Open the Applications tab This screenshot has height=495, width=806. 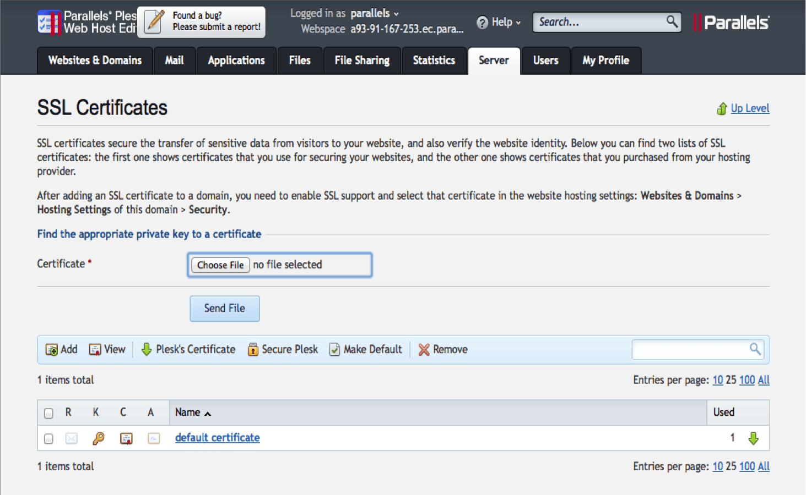[236, 61]
